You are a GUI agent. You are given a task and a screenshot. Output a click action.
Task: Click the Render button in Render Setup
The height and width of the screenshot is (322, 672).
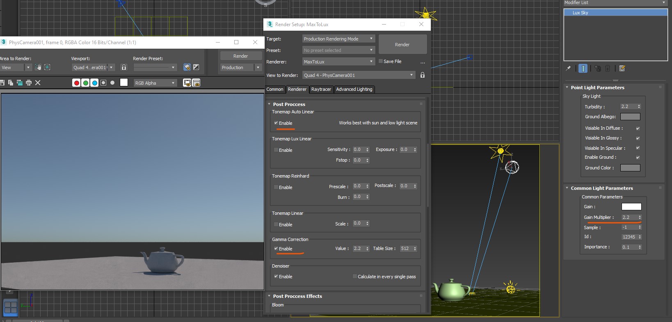pyautogui.click(x=402, y=45)
